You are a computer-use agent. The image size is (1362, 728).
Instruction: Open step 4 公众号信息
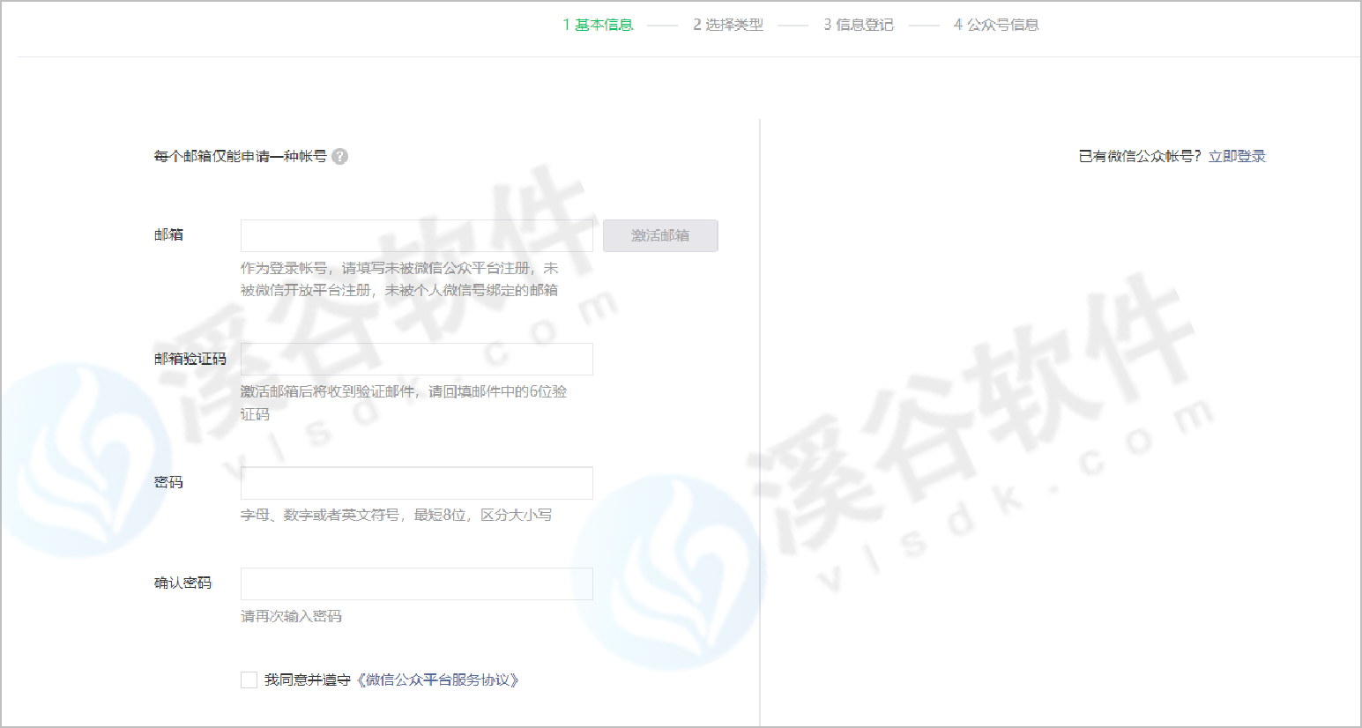(996, 25)
